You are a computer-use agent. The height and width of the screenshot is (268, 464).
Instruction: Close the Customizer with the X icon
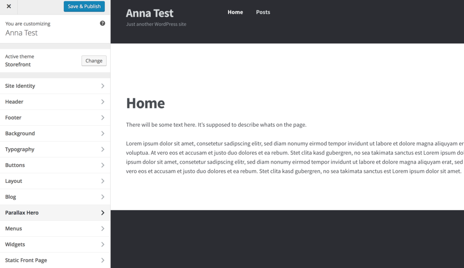[9, 6]
